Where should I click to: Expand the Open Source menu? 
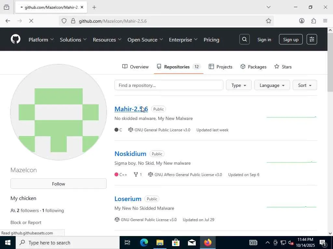(145, 40)
